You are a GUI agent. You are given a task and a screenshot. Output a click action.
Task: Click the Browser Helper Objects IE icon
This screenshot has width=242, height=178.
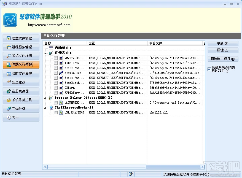[51, 98]
